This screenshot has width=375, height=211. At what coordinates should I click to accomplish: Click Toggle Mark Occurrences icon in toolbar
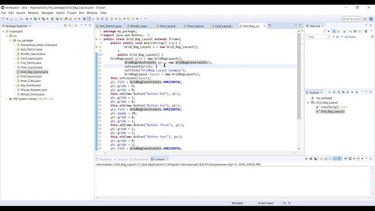88,19
